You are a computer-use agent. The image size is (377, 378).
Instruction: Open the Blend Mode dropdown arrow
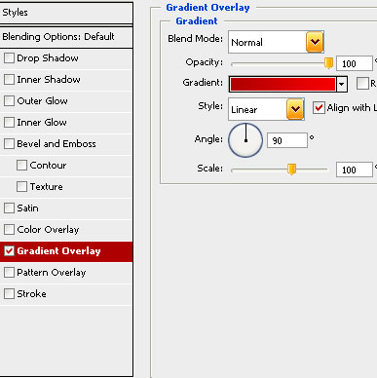click(315, 42)
